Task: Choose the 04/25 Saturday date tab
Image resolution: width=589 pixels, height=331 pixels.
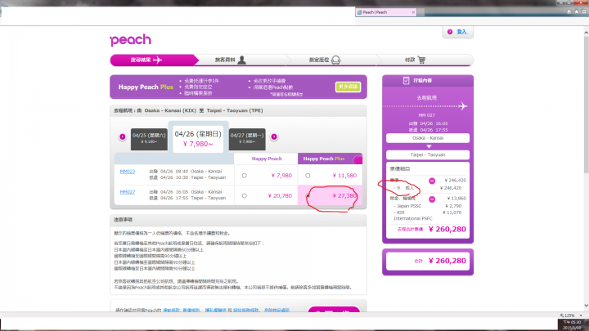Action: (149, 139)
